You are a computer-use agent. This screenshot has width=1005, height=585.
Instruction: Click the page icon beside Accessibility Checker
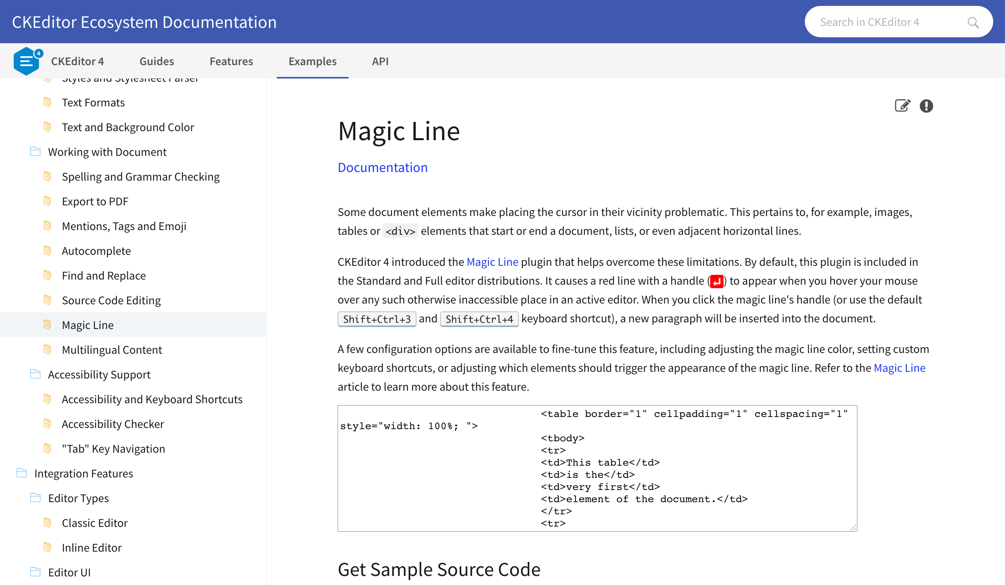(x=48, y=424)
